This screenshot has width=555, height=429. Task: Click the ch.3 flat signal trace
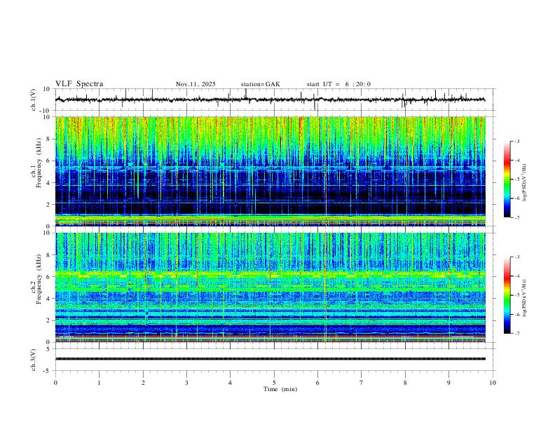click(270, 359)
